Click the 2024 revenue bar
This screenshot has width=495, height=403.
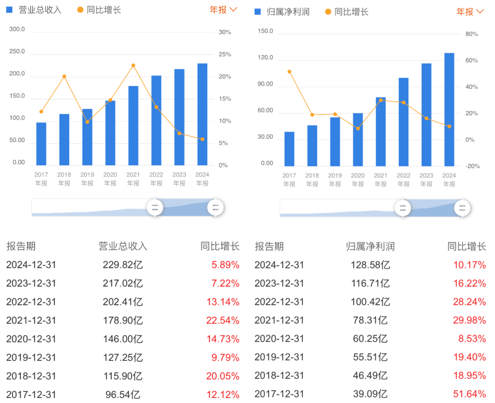pos(202,114)
